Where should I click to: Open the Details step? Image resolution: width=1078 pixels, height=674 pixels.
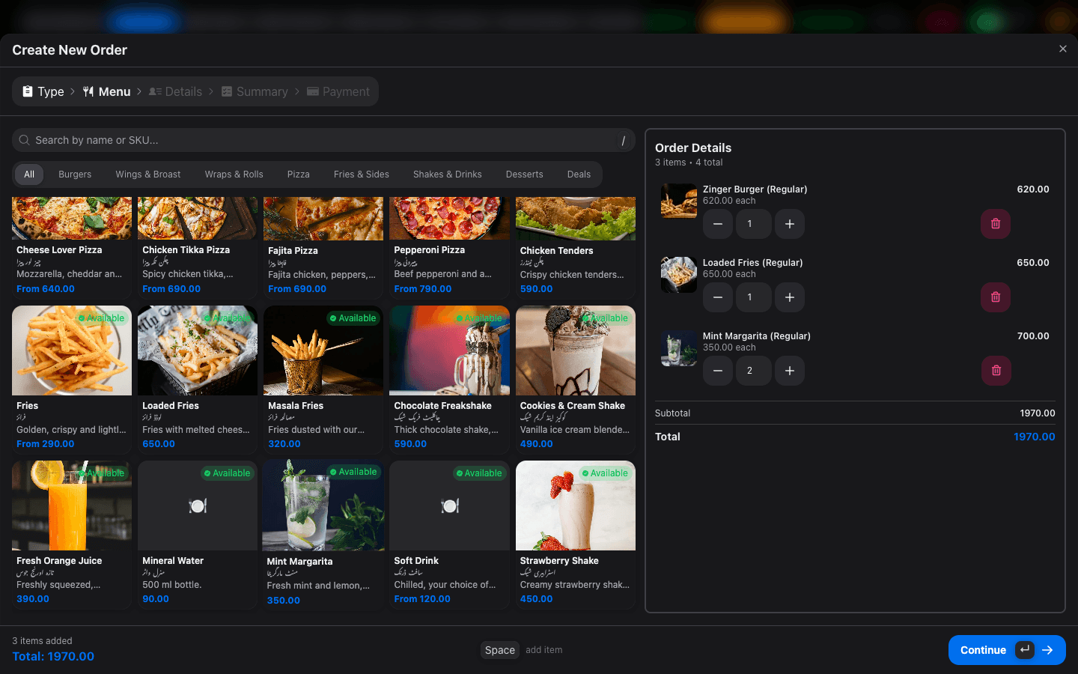[x=175, y=91]
